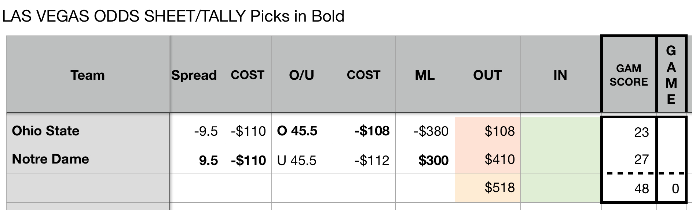This screenshot has width=692, height=210.
Task: Click the -$112 cost cell
Action: 363,160
